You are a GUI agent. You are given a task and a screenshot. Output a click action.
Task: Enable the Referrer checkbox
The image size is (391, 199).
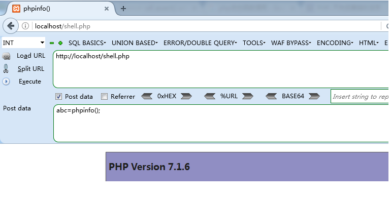coord(104,97)
